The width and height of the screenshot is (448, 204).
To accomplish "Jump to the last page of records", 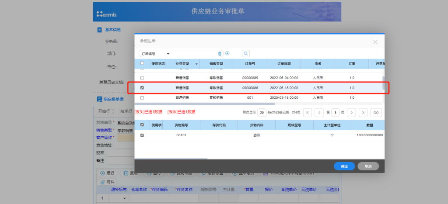I will coord(363,112).
